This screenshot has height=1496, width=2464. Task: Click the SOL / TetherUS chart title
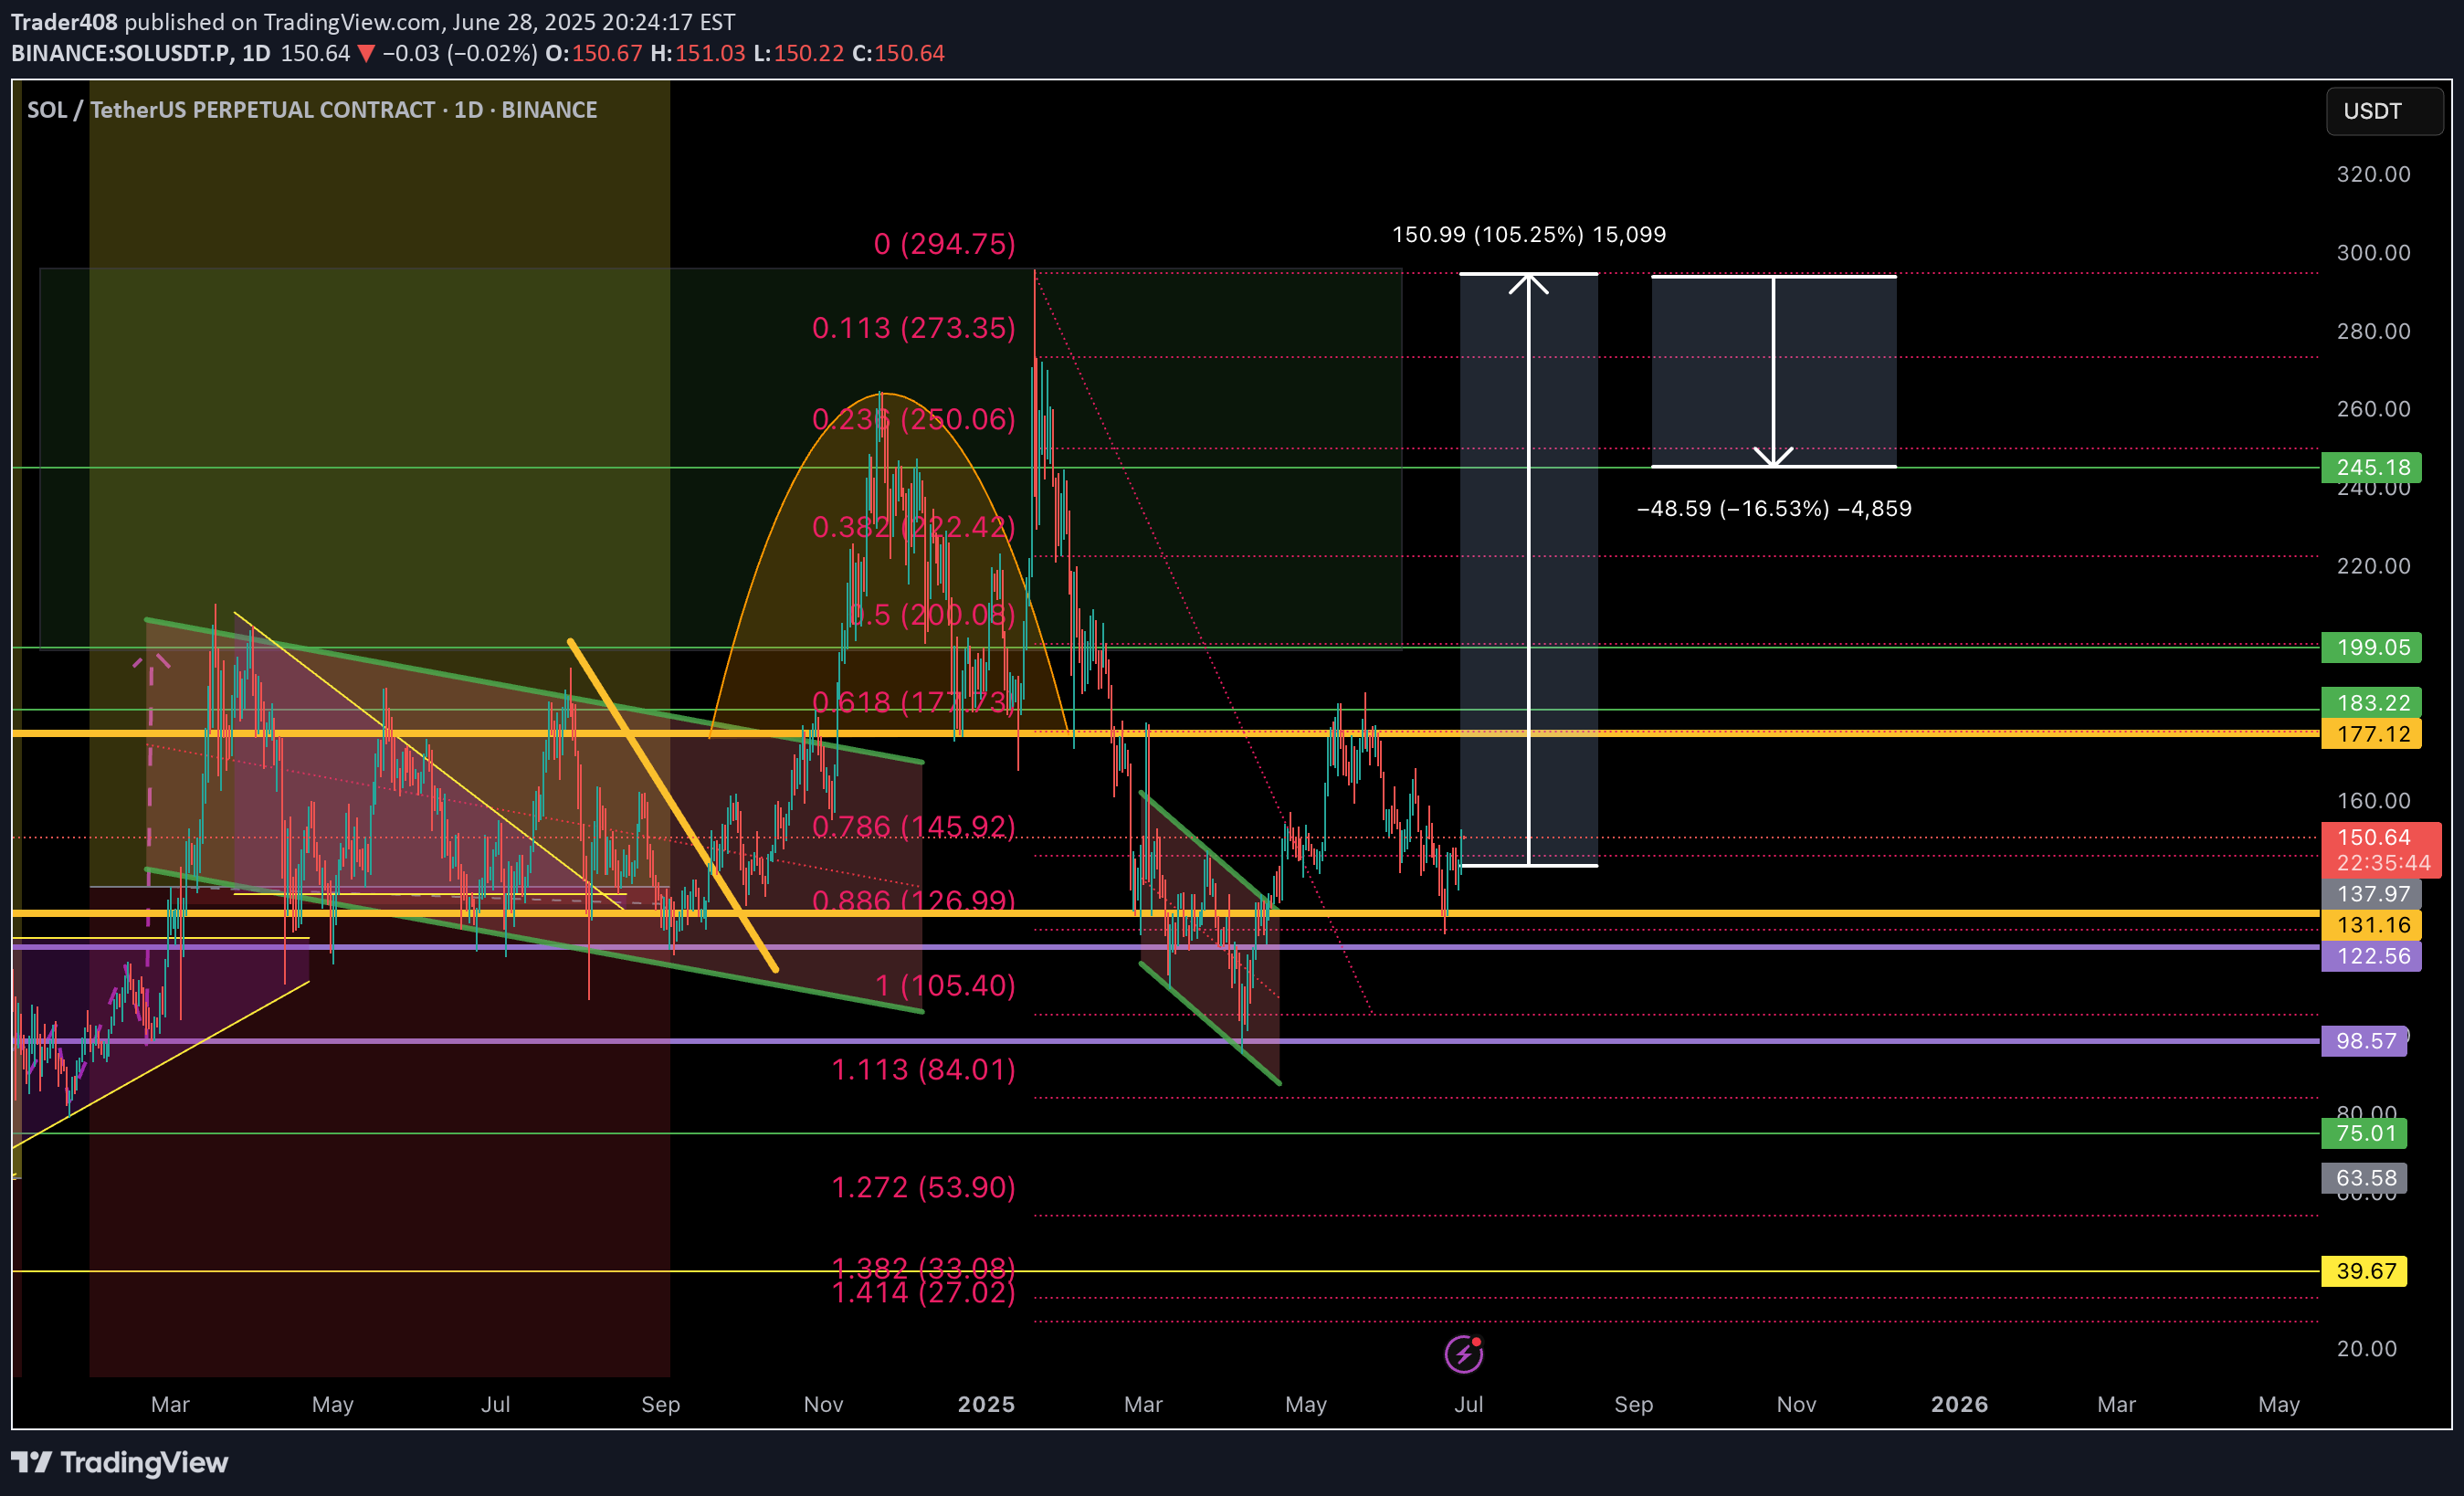312,110
